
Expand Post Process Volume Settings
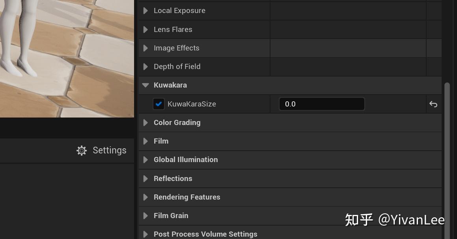click(x=145, y=234)
